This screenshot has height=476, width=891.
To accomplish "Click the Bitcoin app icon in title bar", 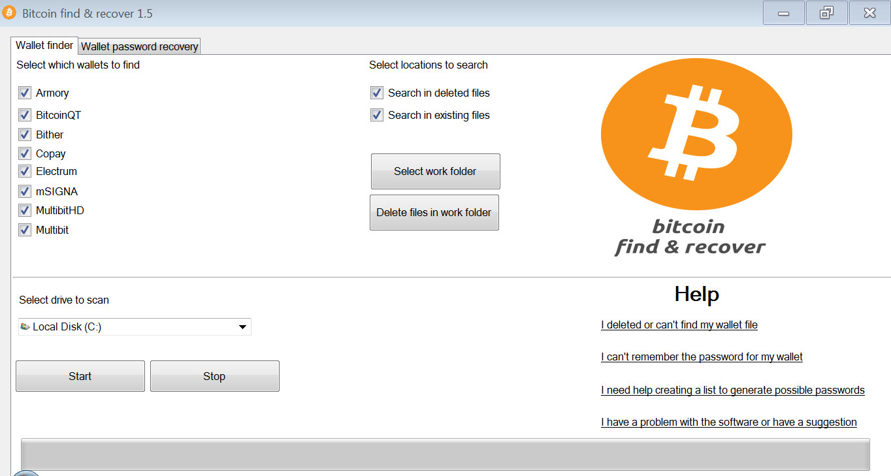I will pos(9,13).
